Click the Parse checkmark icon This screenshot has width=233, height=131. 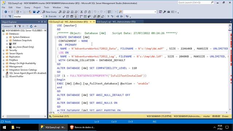[64, 16]
